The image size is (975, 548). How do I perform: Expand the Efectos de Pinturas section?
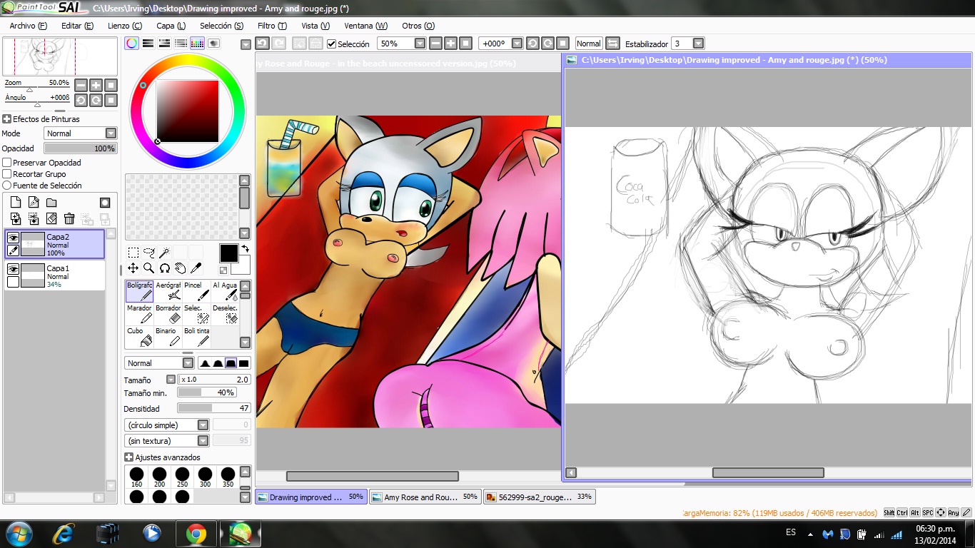click(x=7, y=119)
